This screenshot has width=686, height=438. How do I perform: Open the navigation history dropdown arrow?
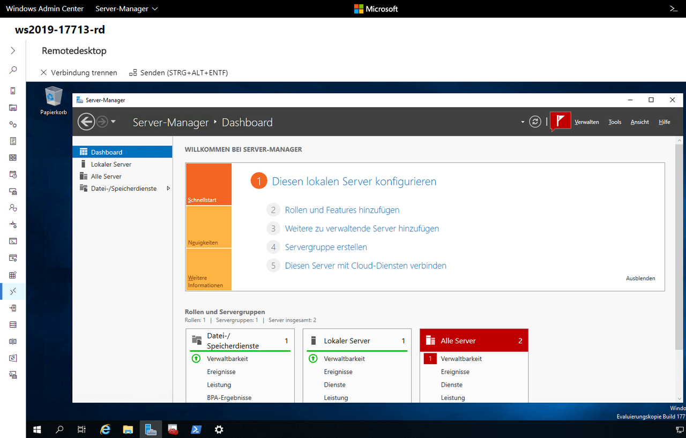(113, 122)
